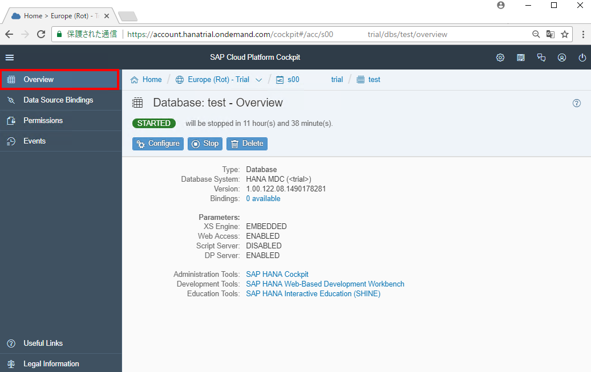
Task: Click the version value 1.00.122.08.1490178281
Action: point(286,189)
